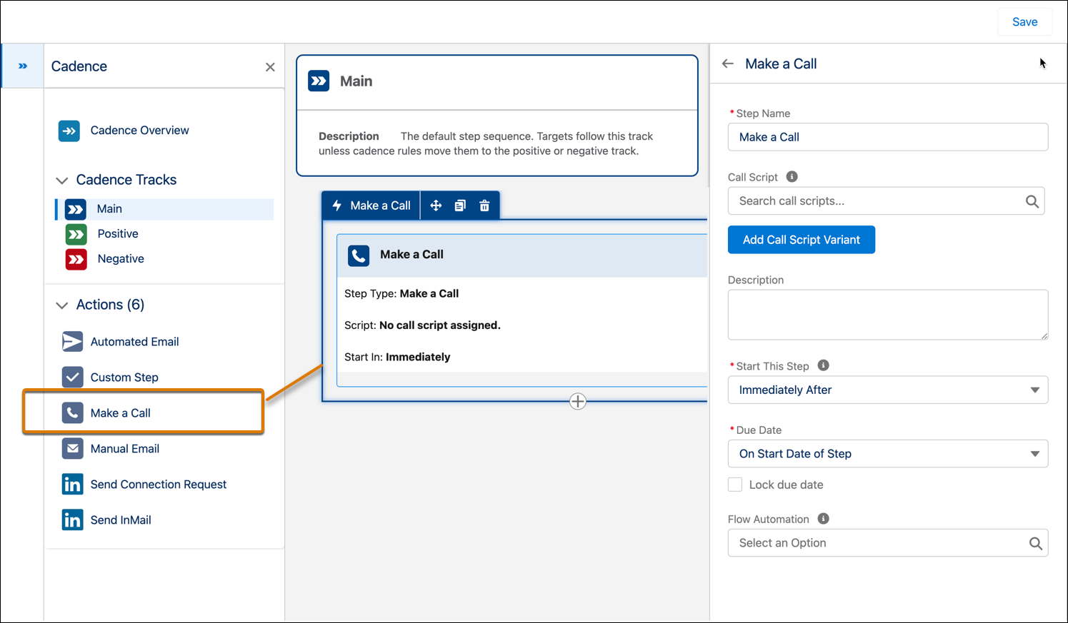Click the Custom Step label

point(124,378)
